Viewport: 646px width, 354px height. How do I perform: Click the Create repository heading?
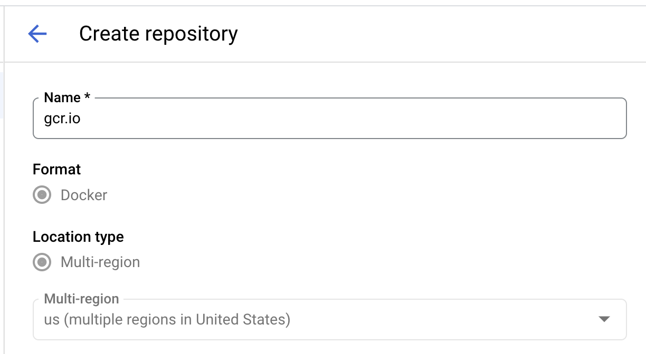click(158, 34)
